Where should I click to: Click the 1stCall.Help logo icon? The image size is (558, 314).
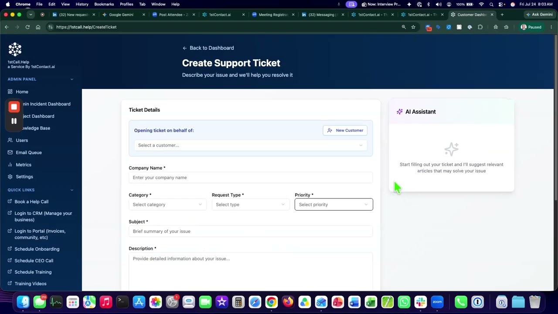point(15,49)
